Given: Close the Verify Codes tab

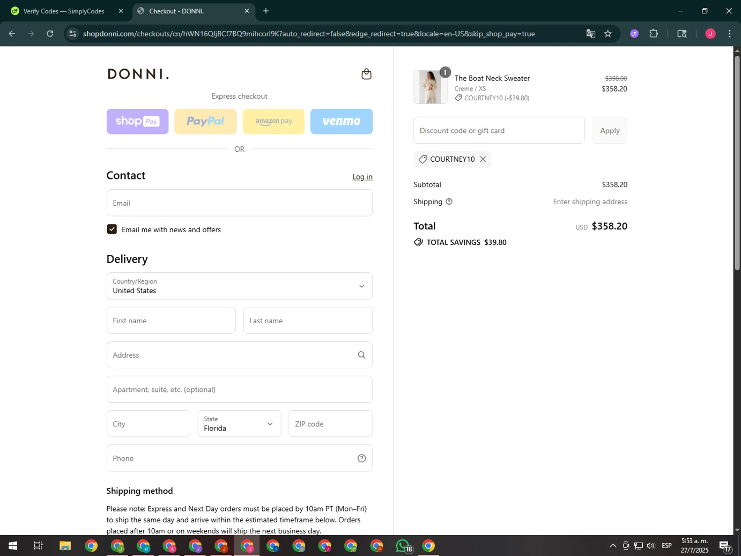Looking at the screenshot, I should [x=121, y=11].
